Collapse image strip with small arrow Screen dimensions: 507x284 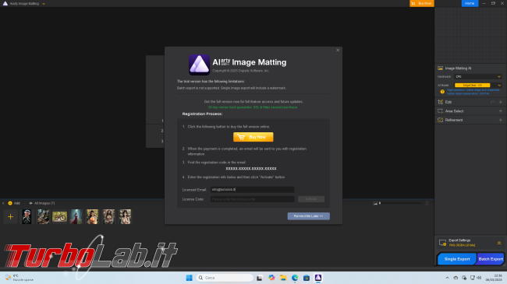coord(3,203)
